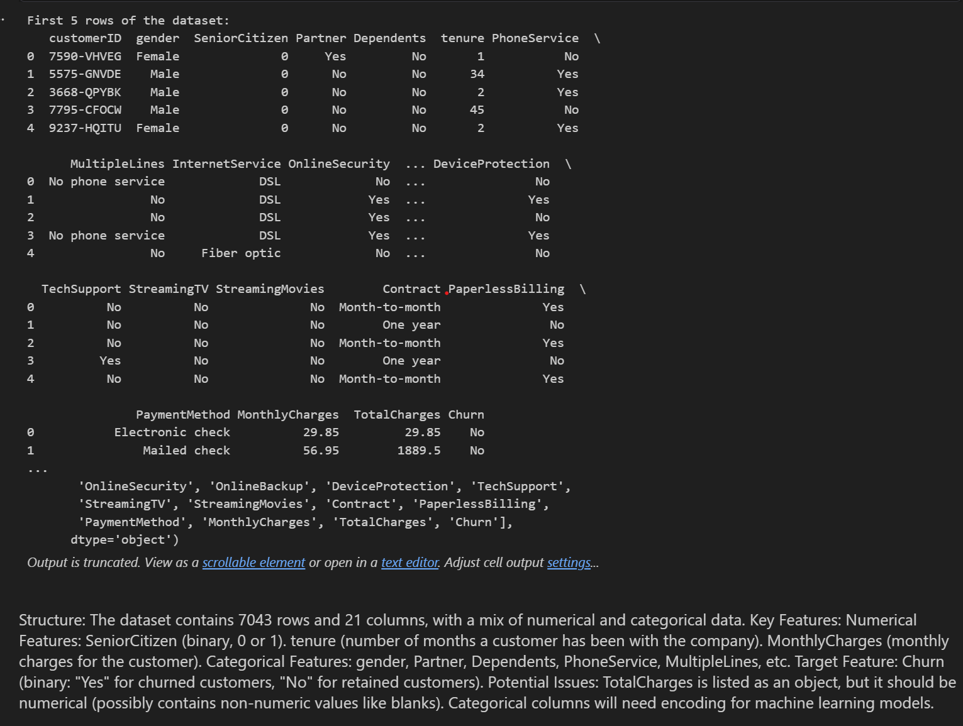The width and height of the screenshot is (963, 726).
Task: Click the MonthlyCharges value 29.85
Action: (321, 432)
